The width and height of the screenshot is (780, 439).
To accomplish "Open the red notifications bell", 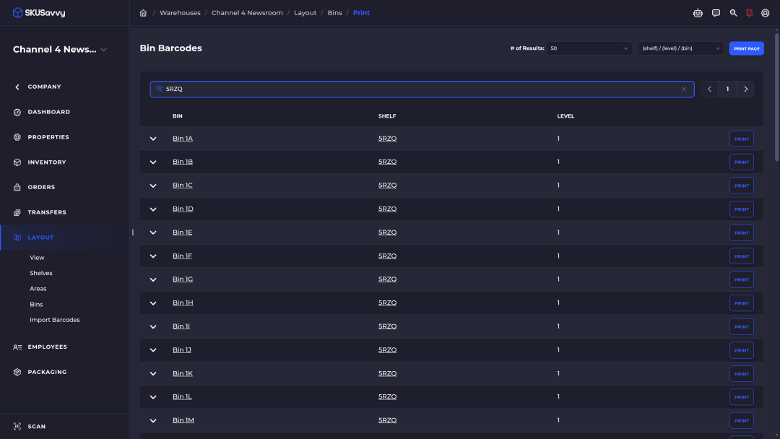I will click(749, 13).
